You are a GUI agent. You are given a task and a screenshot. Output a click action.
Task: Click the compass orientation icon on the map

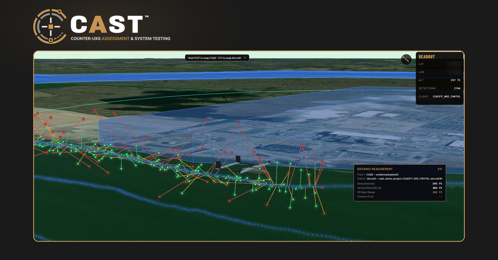click(x=406, y=60)
